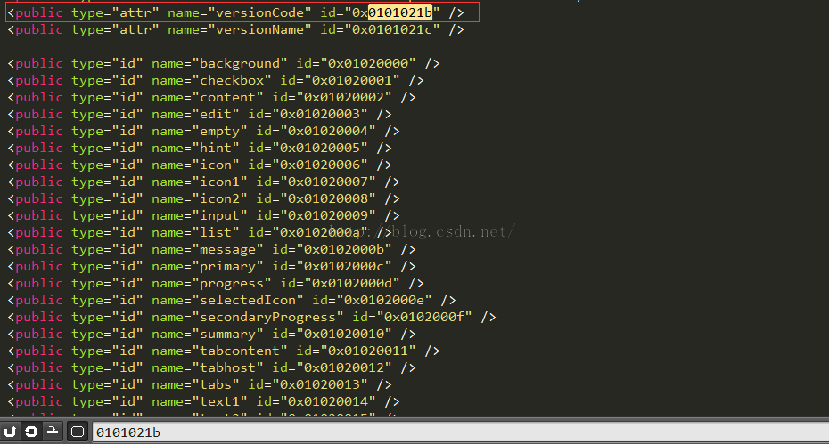829x444 pixels.
Task: Click the name "message" in the code
Action: point(227,249)
